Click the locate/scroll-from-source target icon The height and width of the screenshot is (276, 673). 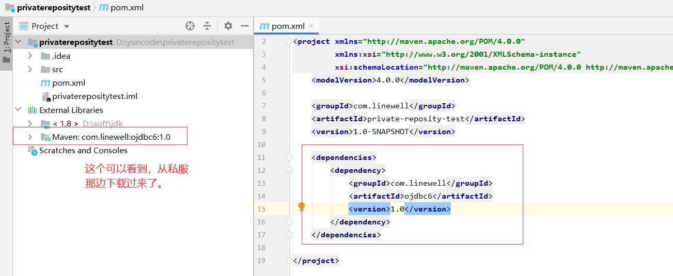point(190,26)
